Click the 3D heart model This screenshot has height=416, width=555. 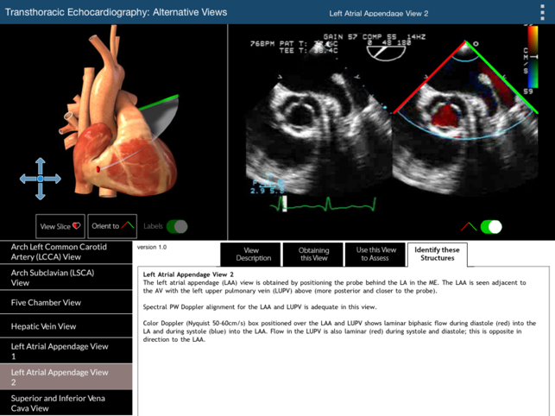click(x=129, y=129)
